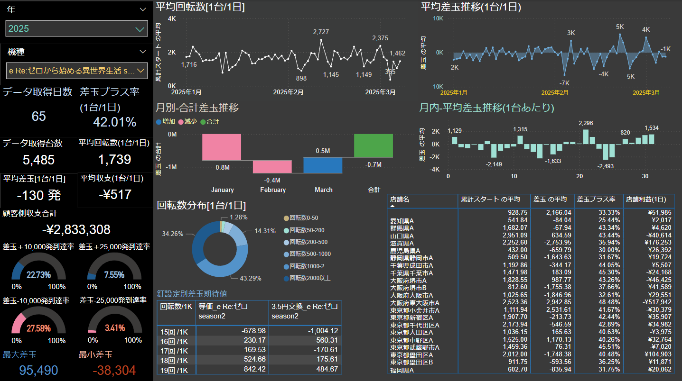
Task: Collapse the 年 slicer header chevron
Action: 143,9
